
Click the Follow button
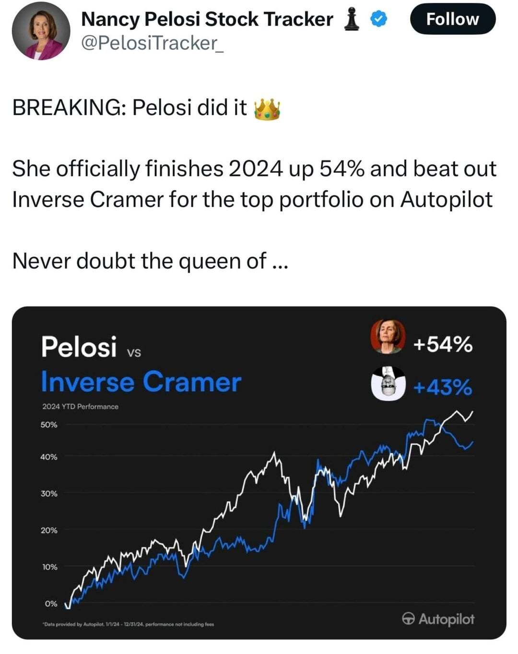(x=452, y=19)
